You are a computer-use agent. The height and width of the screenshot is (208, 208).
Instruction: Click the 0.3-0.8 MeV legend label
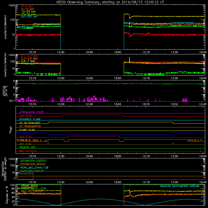pyautogui.click(x=30, y=58)
